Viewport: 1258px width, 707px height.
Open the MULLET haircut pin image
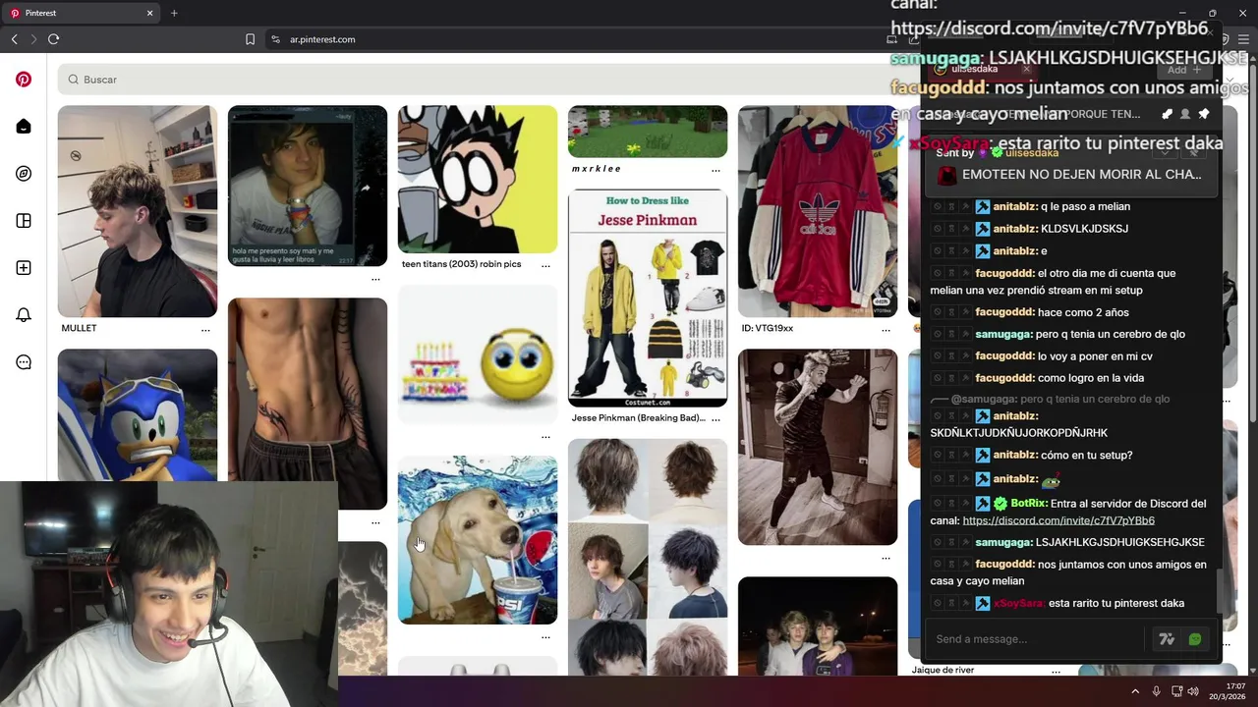click(x=138, y=211)
